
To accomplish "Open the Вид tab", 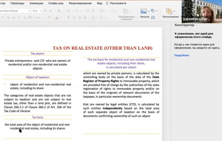I will click(x=100, y=3).
